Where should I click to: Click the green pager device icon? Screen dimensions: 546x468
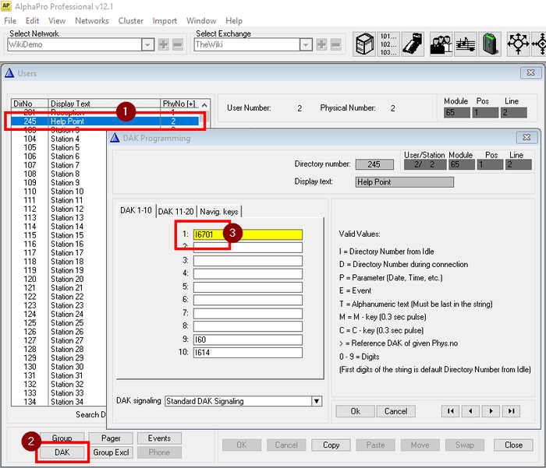tap(490, 43)
